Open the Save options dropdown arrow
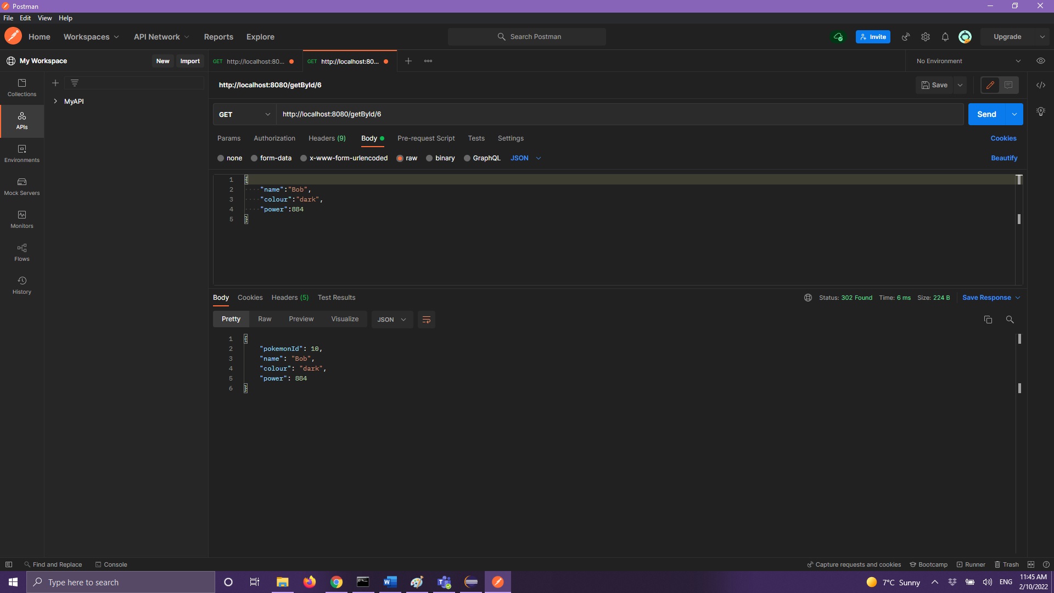The image size is (1054, 593). (960, 85)
